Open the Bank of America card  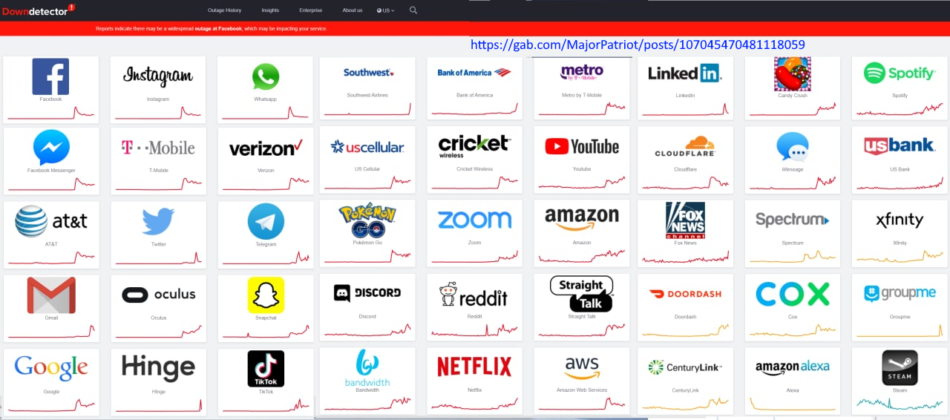point(474,88)
